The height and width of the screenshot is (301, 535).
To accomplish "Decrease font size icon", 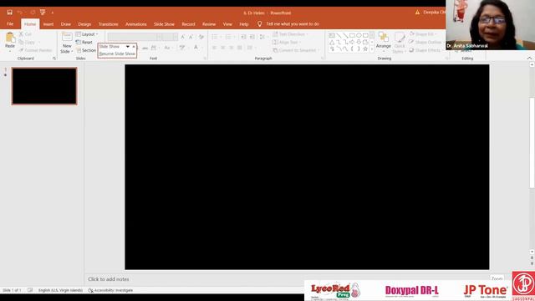I will click(x=191, y=37).
